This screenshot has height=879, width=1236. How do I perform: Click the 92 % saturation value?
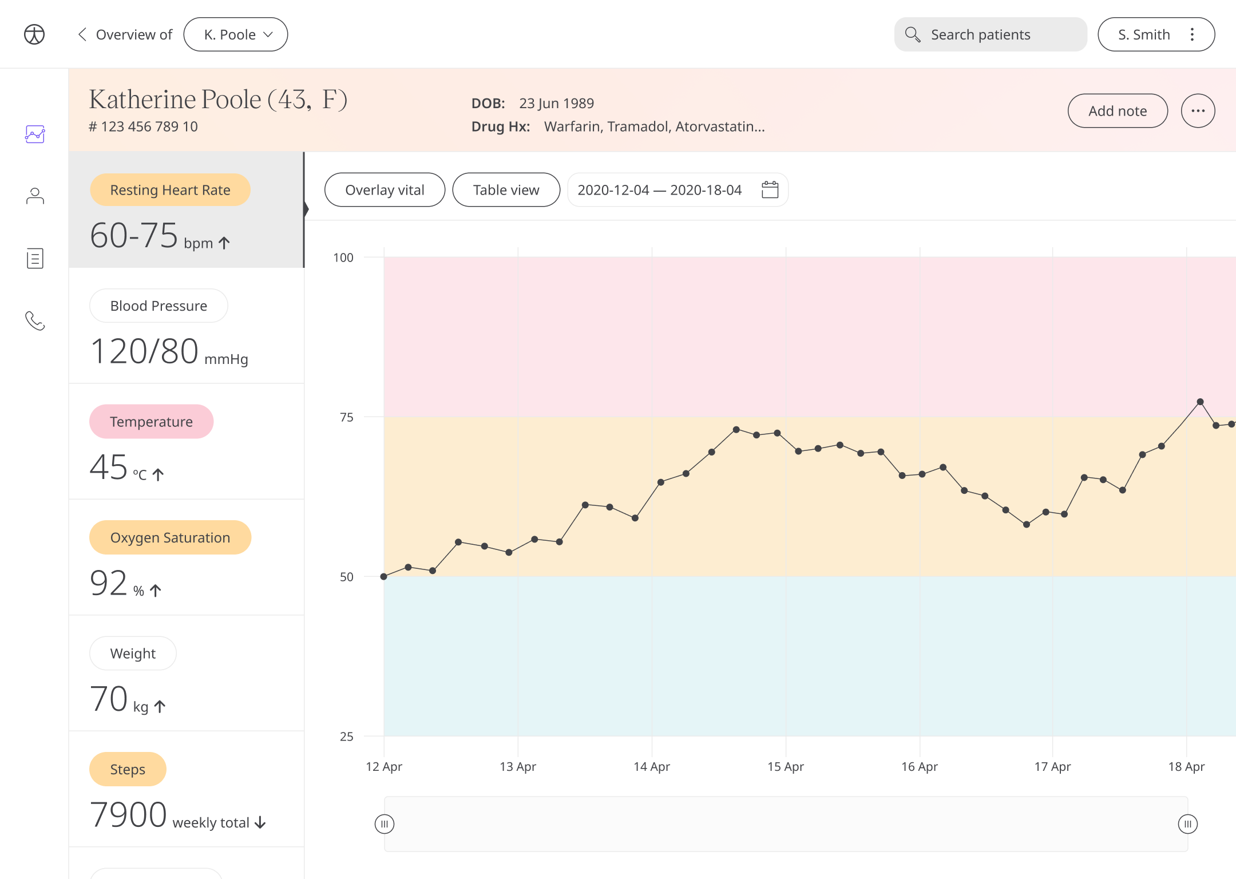pyautogui.click(x=126, y=583)
